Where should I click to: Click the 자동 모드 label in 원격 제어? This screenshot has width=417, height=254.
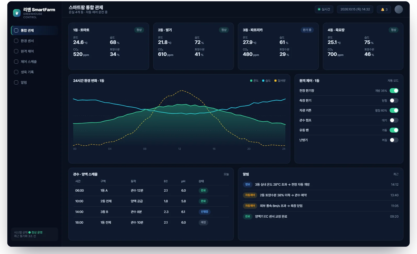click(x=393, y=81)
